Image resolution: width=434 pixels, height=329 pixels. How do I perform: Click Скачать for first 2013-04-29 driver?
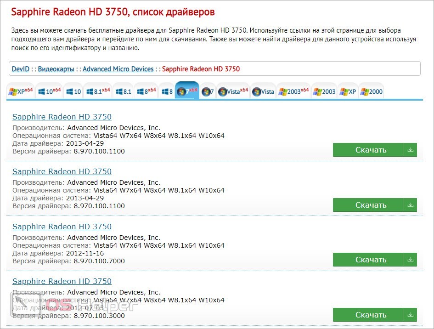pyautogui.click(x=371, y=150)
